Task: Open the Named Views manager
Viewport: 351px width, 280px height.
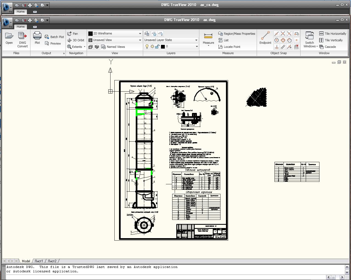Action: click(113, 47)
